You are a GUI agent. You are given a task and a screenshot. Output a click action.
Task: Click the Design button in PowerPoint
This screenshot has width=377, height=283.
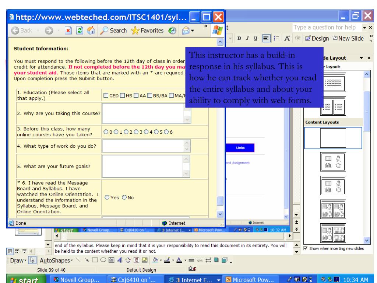(x=317, y=38)
